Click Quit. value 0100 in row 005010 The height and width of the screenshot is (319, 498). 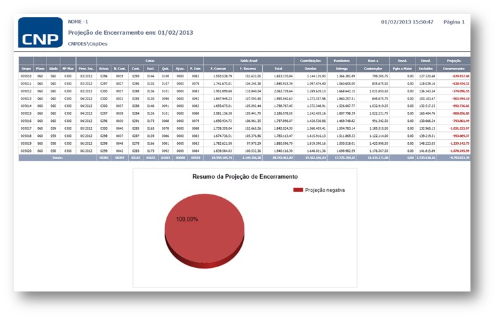pyautogui.click(x=165, y=76)
